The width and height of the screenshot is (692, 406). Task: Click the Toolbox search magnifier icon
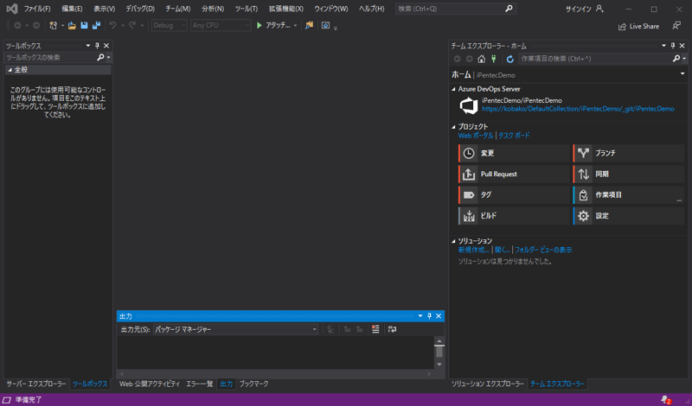[100, 57]
